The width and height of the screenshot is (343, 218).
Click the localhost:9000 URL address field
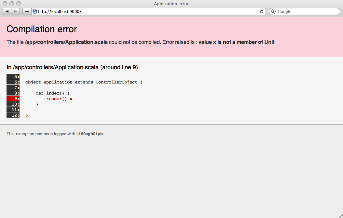point(146,12)
